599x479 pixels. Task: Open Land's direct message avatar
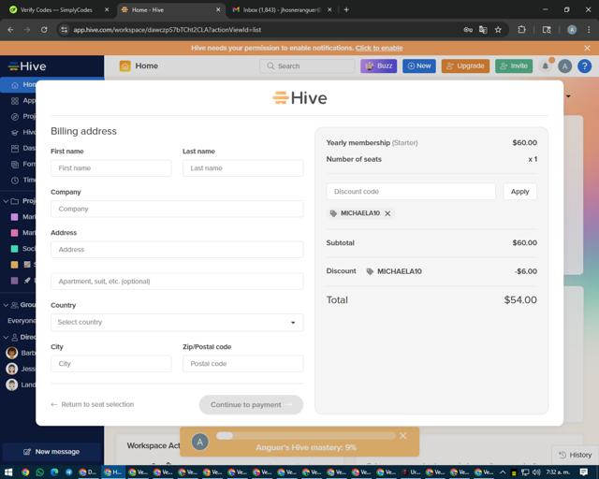12,385
